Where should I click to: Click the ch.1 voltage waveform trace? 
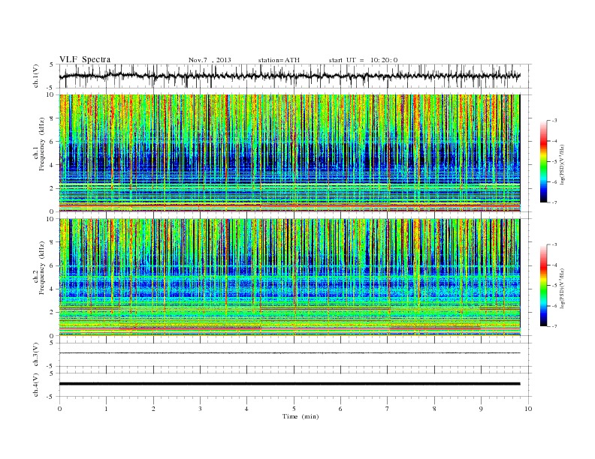(x=290, y=76)
